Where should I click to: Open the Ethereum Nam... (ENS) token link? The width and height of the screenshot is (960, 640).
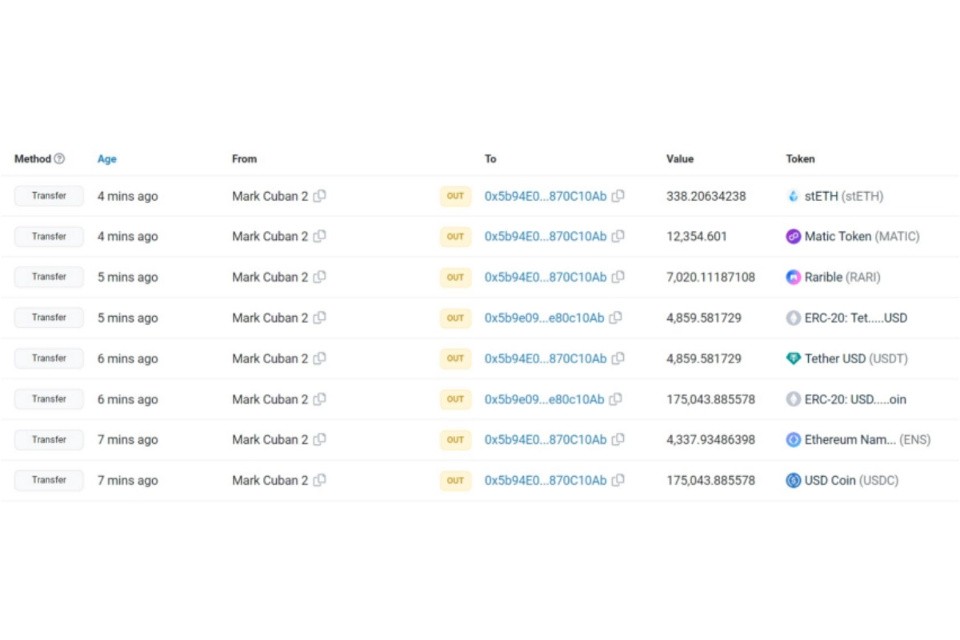pos(868,439)
